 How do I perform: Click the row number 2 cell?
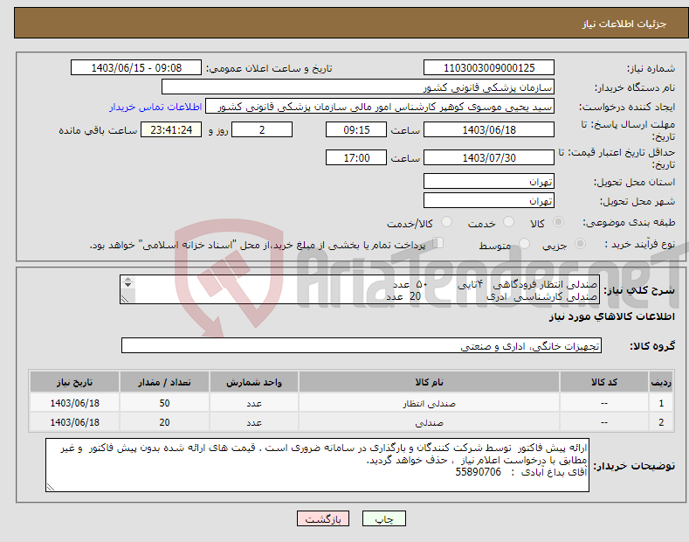661,422
